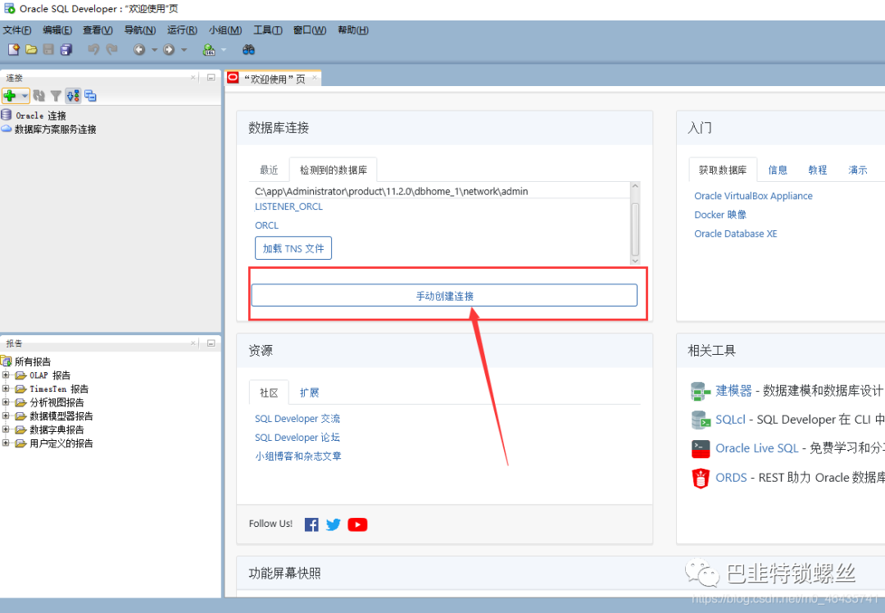
Task: Expand the 分析视图报告 tree node
Action: pos(6,402)
